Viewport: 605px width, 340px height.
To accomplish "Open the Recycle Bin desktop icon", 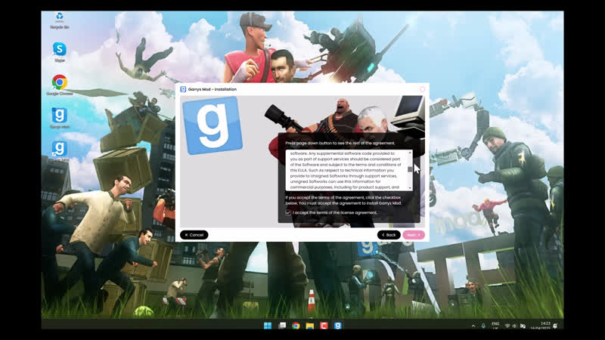I will pyautogui.click(x=60, y=20).
